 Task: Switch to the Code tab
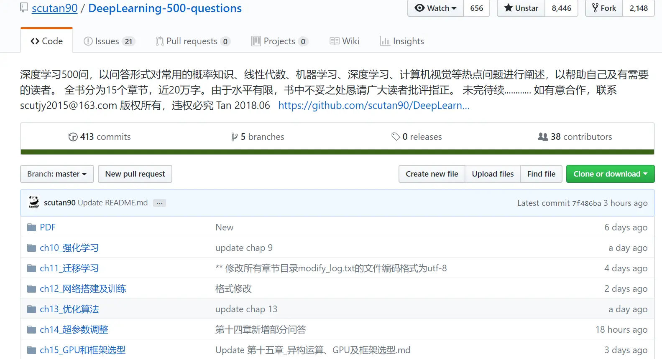tap(46, 41)
